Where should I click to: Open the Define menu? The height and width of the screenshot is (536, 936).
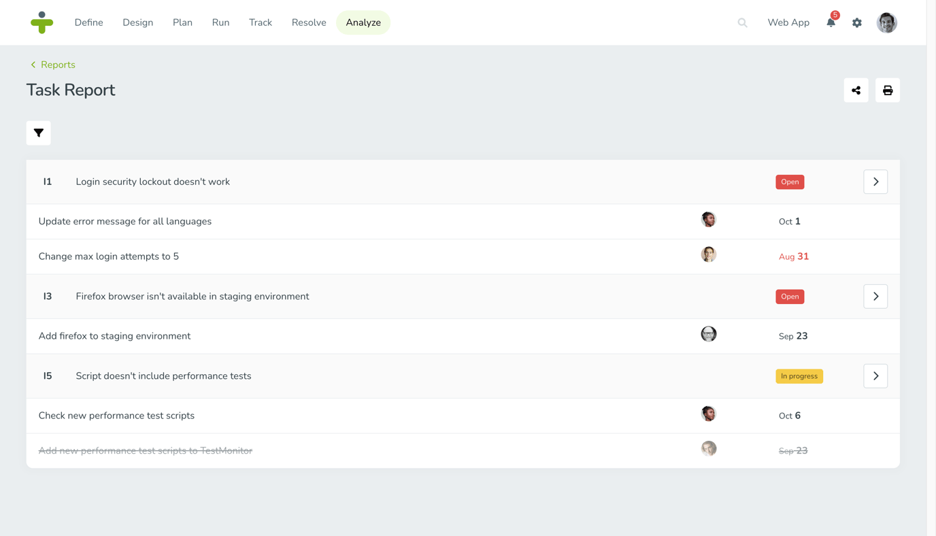point(89,22)
